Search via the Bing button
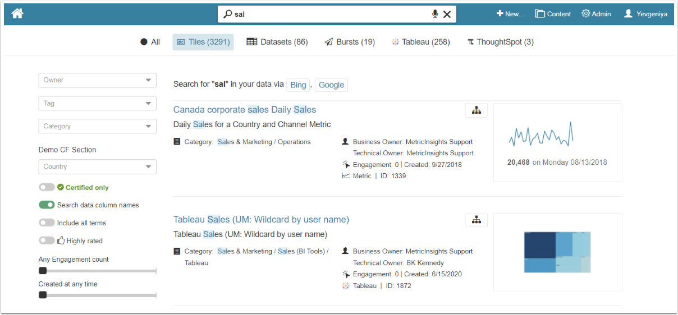 point(298,85)
